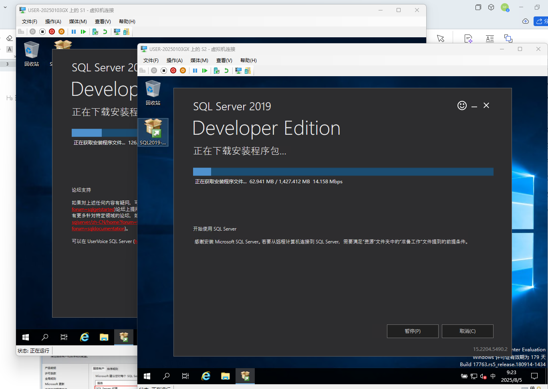Save S1 state with the orange power icon
The height and width of the screenshot is (389, 548).
(62, 32)
